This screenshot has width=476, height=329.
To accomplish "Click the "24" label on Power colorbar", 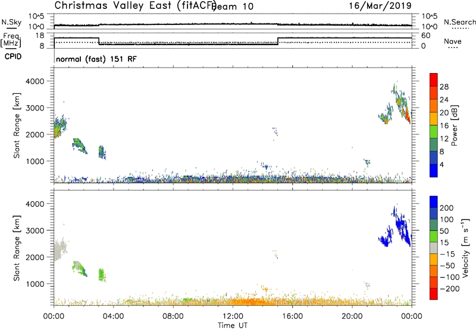I will (x=444, y=100).
